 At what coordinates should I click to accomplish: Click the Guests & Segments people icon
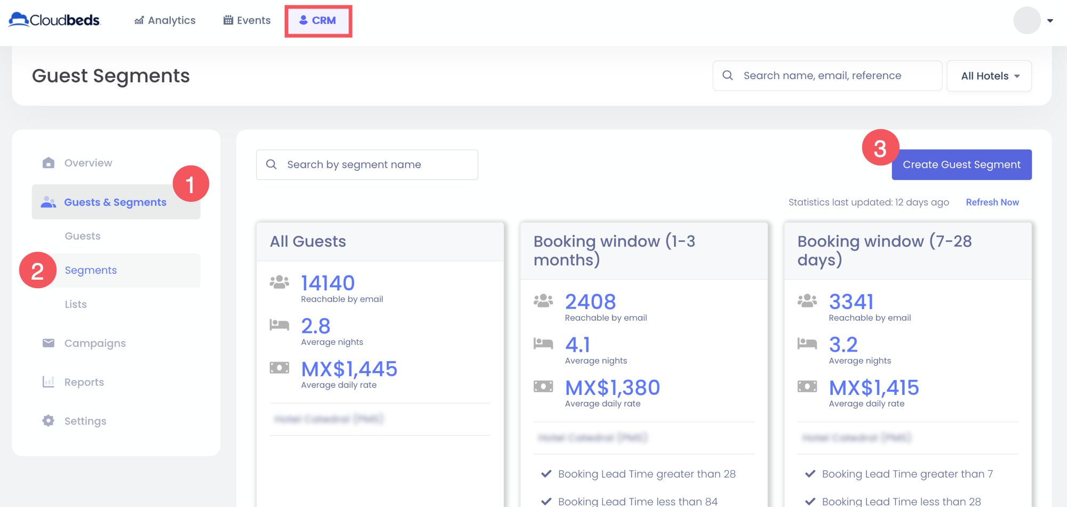click(49, 202)
